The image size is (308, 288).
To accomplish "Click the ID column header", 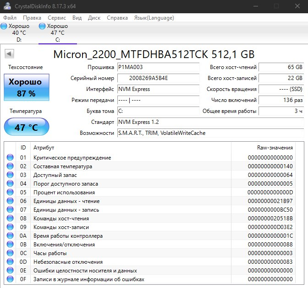I will (x=23, y=148).
